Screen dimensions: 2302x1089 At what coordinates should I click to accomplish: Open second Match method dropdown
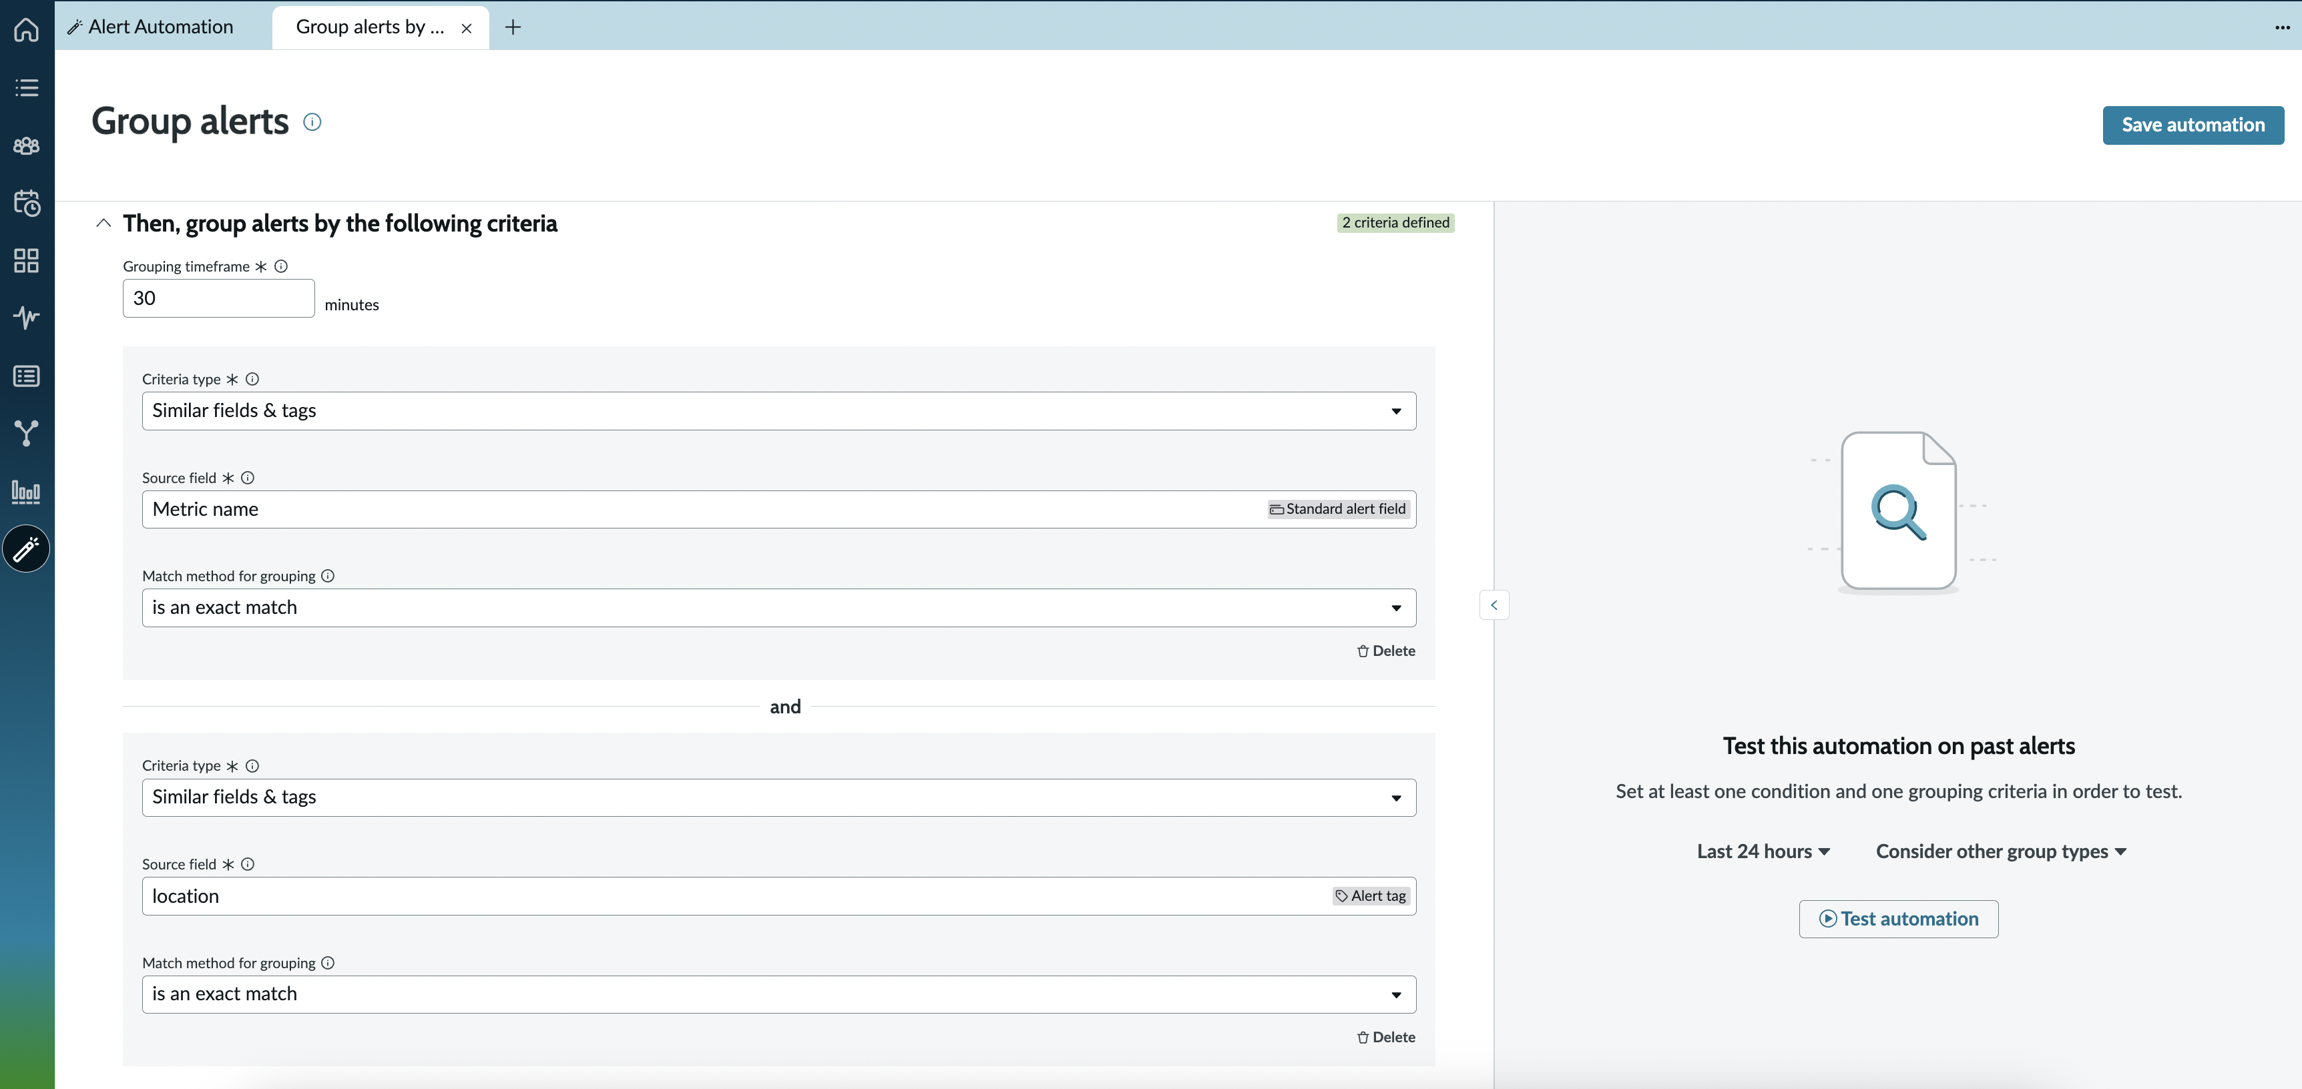[779, 994]
